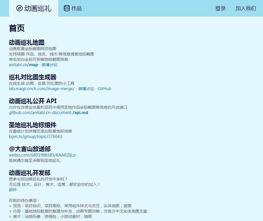Open the bgm.tv/group/topic/376643 link

36,137
